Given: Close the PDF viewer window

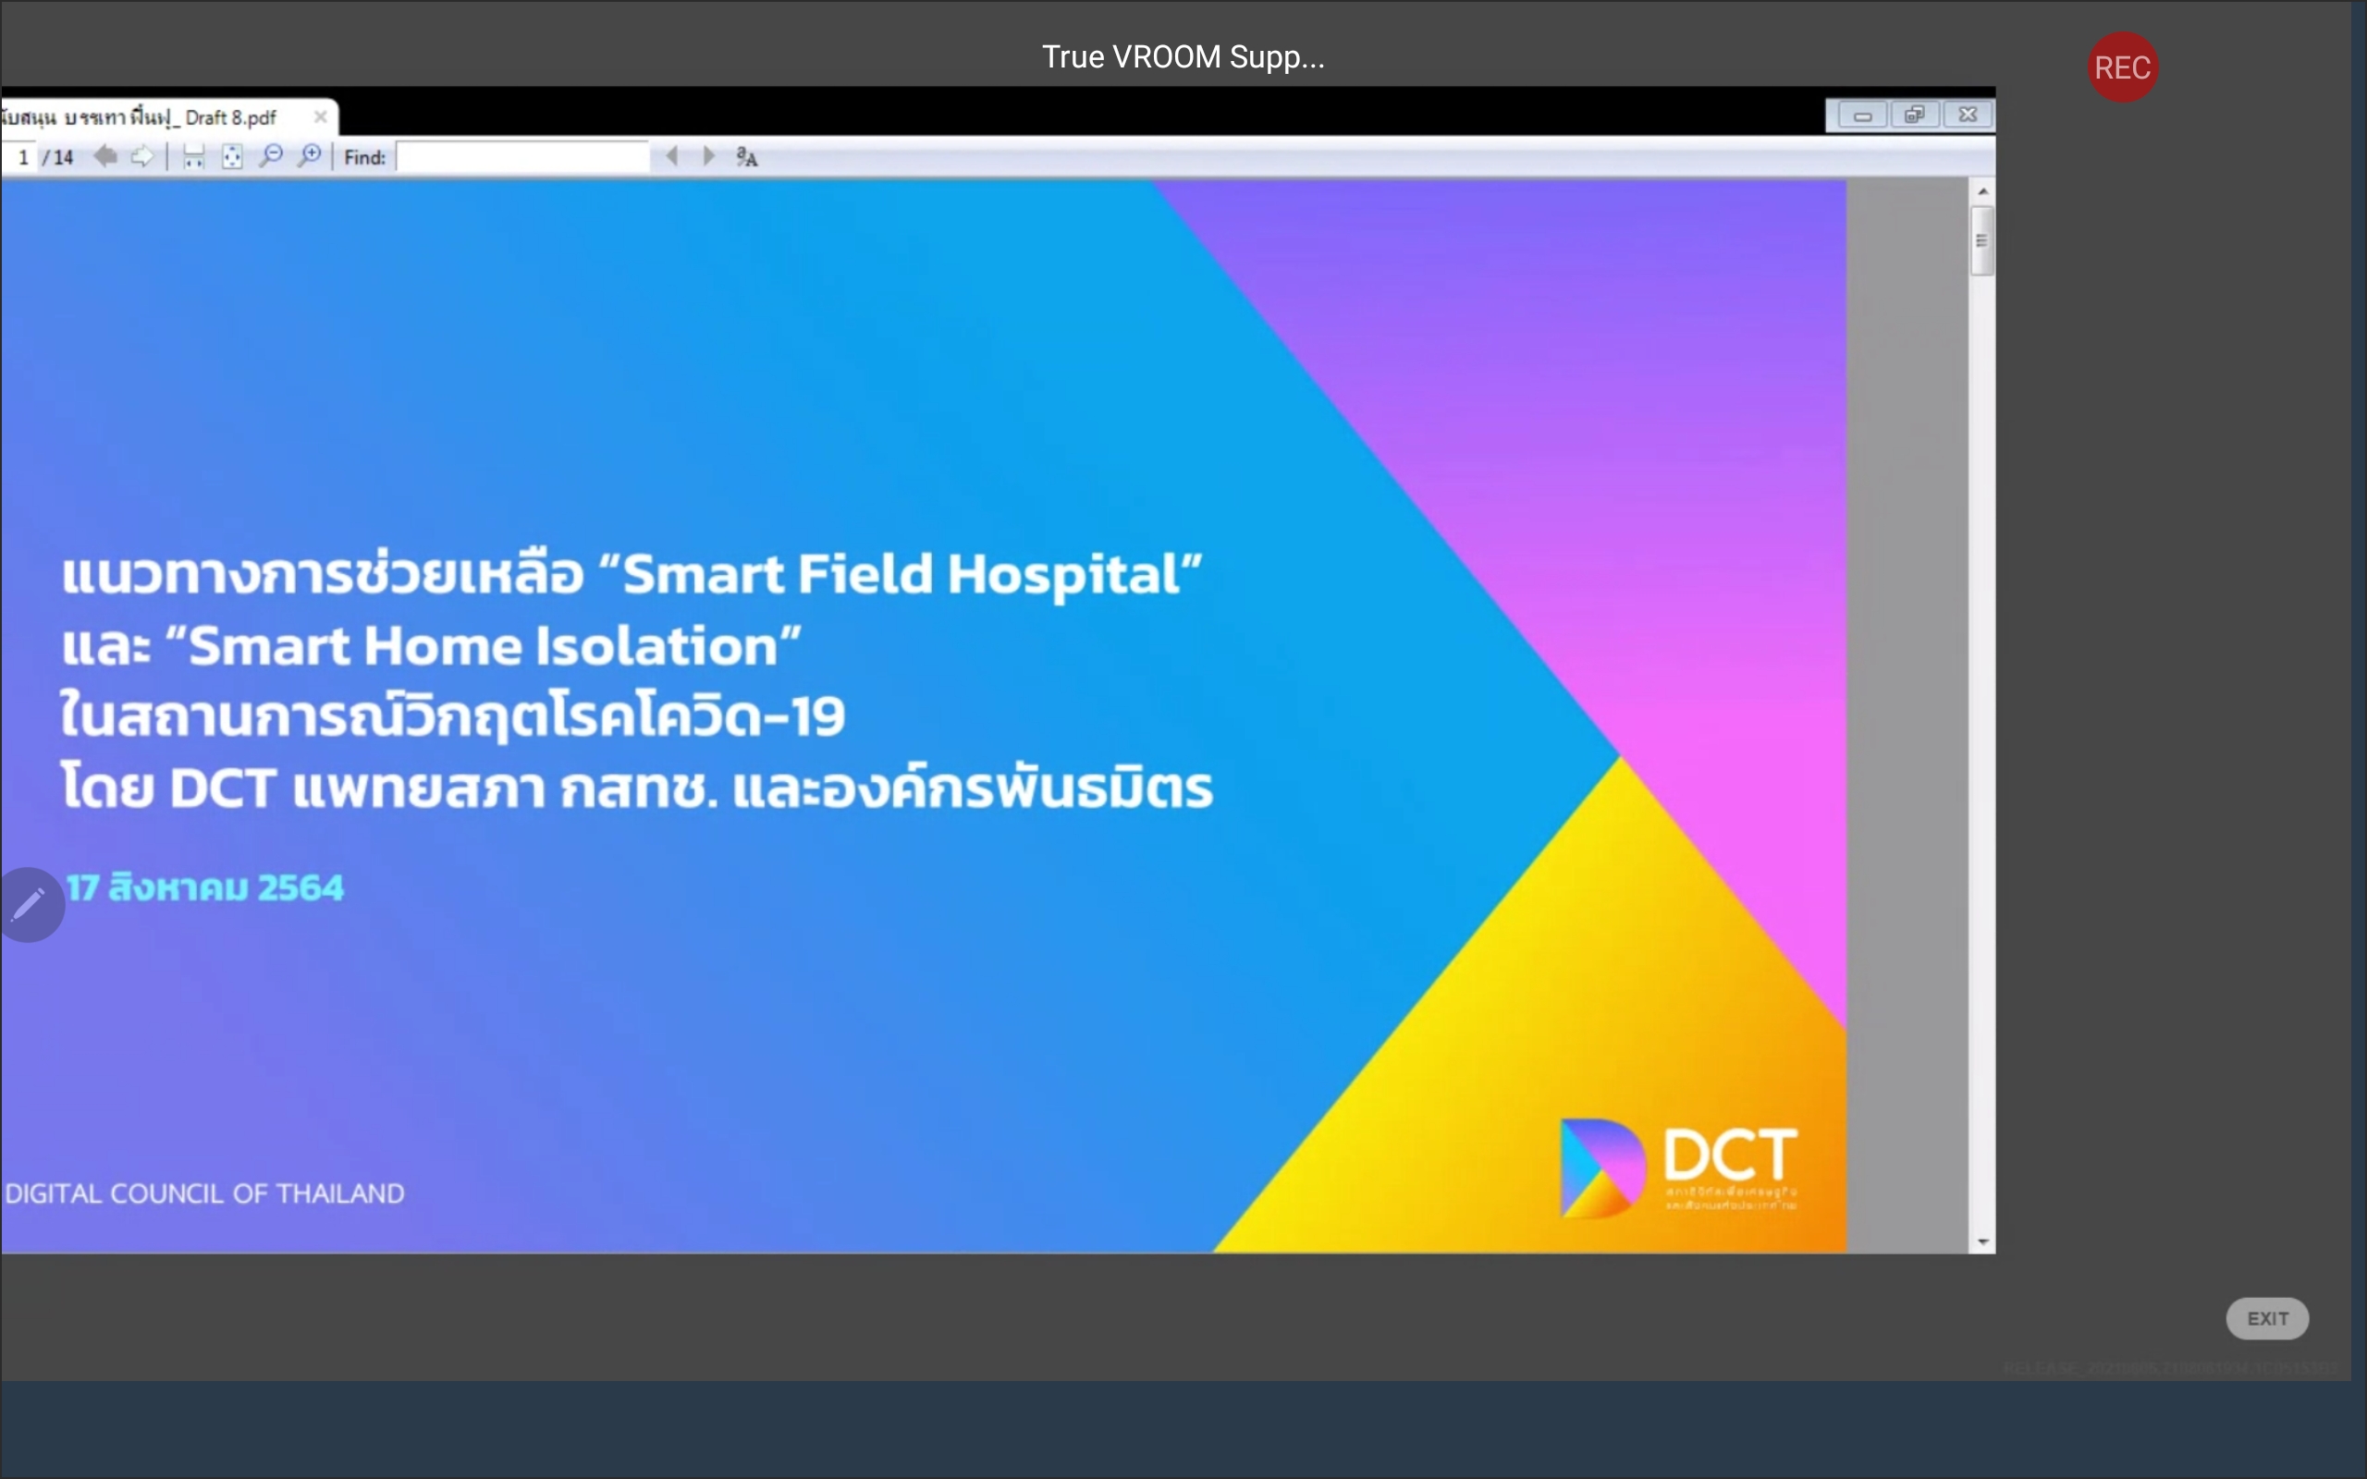Looking at the screenshot, I should [1968, 116].
